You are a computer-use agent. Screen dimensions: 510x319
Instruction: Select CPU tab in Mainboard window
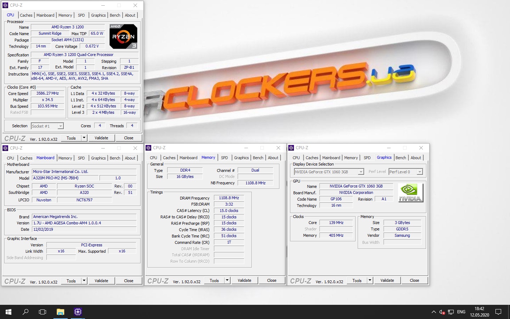click(x=11, y=158)
